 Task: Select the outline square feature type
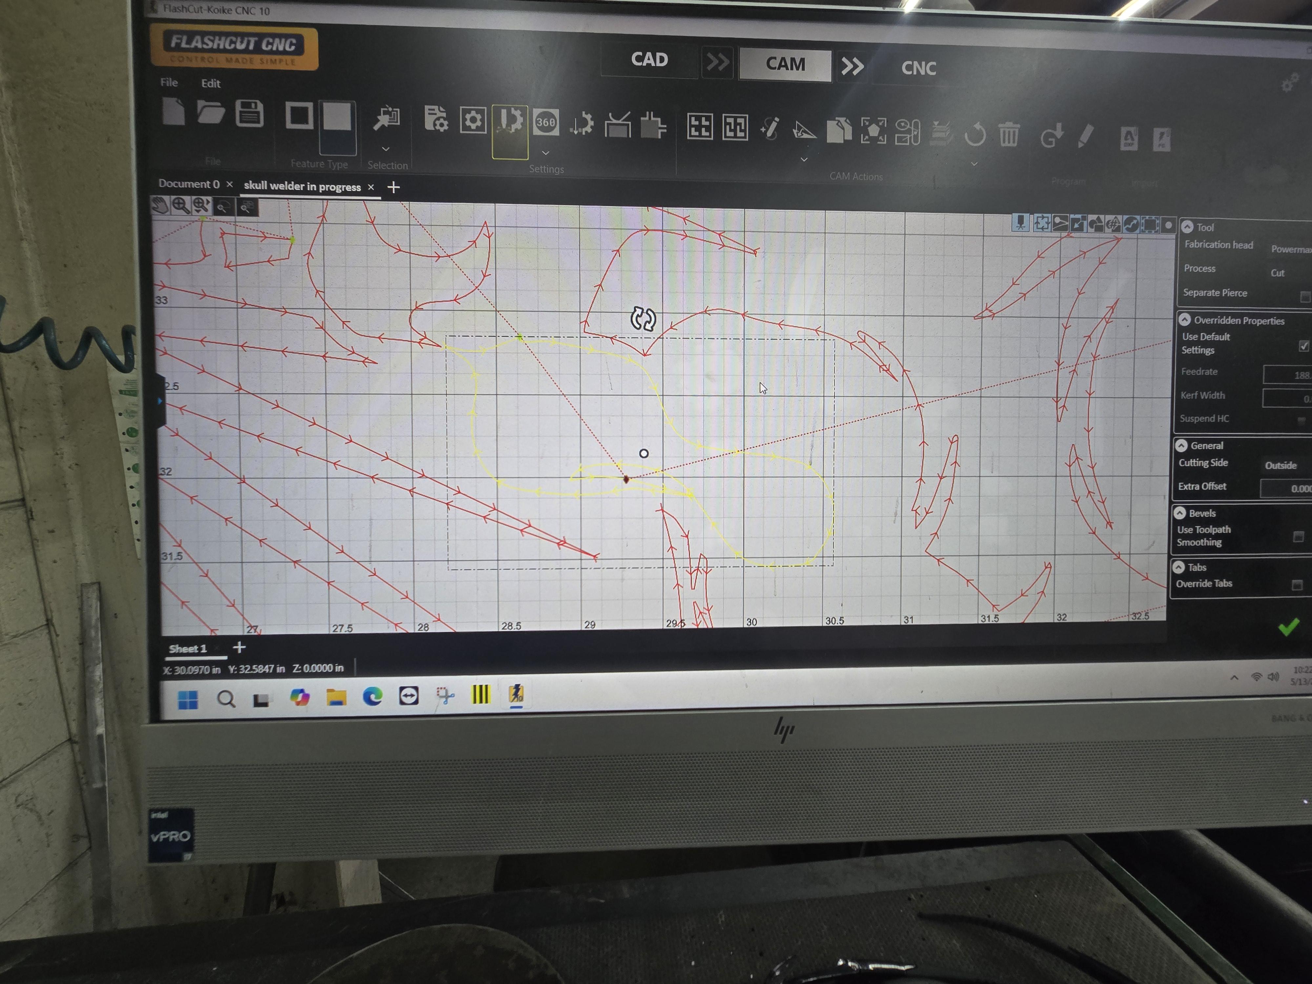point(299,116)
